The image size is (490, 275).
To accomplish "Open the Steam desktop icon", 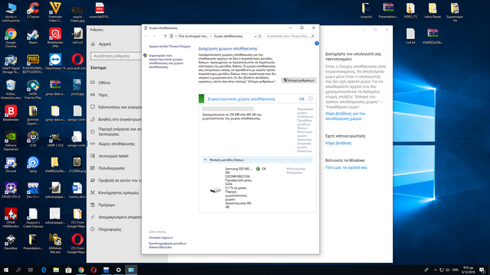I will click(33, 36).
